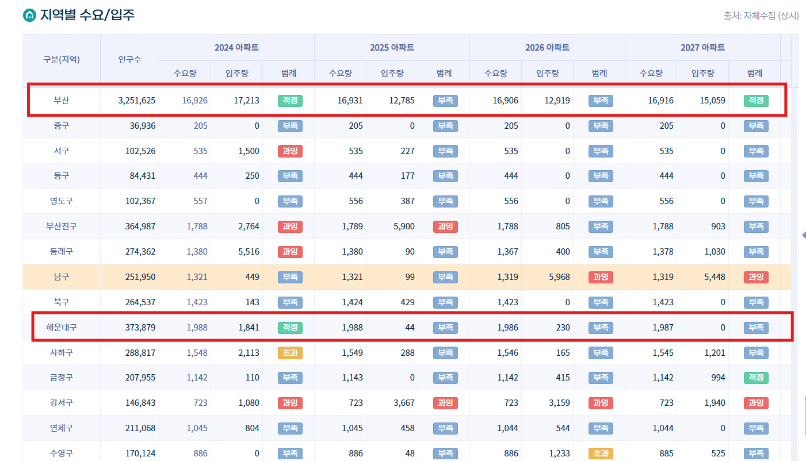Click the 2027 적정 badge in 부산 row
The width and height of the screenshot is (806, 461).
tap(756, 101)
